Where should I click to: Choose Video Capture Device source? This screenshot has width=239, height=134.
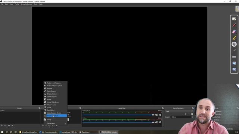[x=56, y=113]
